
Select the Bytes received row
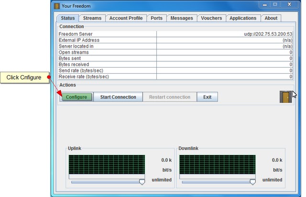click(x=175, y=64)
